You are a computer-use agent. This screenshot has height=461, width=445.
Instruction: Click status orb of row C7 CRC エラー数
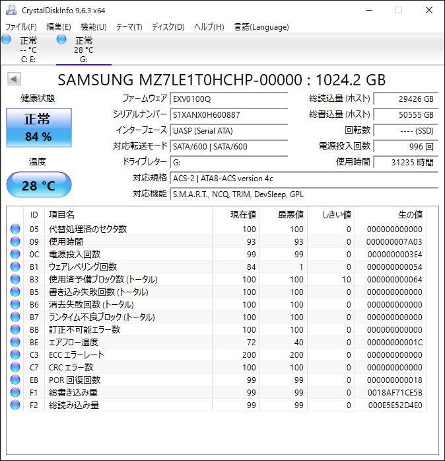15,367
